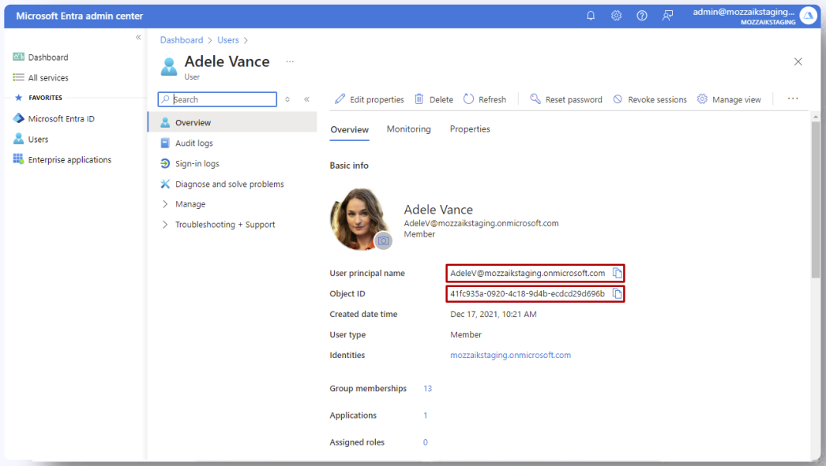Click Edit properties in command bar
Image resolution: width=826 pixels, height=466 pixels.
[370, 99]
